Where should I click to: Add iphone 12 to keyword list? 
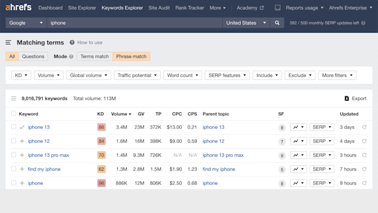click(x=22, y=141)
